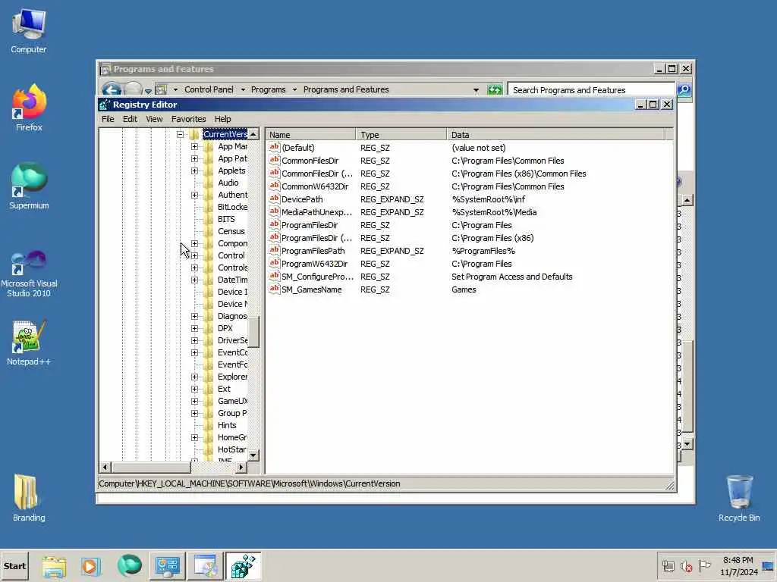Click the muted volume tray icon

point(686,566)
